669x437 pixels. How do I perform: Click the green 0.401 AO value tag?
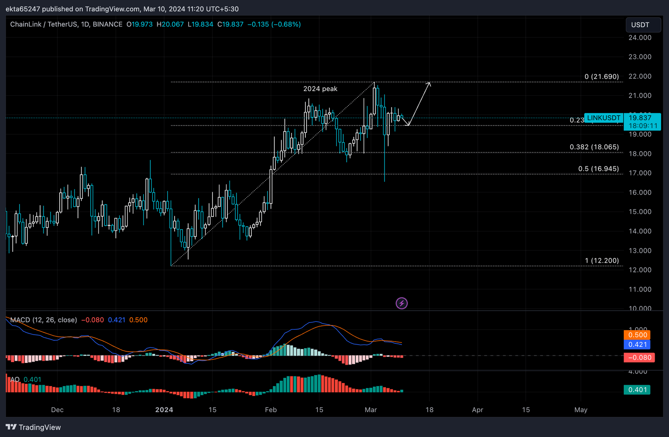[x=638, y=390]
